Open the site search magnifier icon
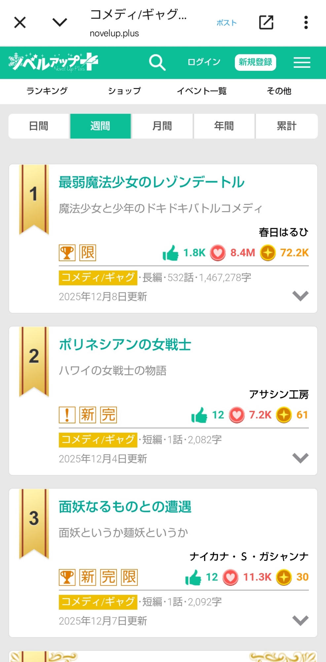 [x=157, y=63]
